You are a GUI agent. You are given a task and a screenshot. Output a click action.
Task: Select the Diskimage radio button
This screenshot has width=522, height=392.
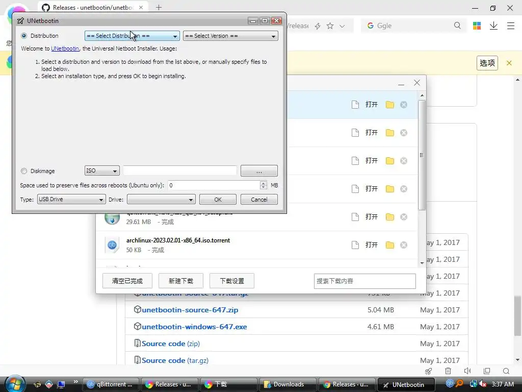(24, 171)
